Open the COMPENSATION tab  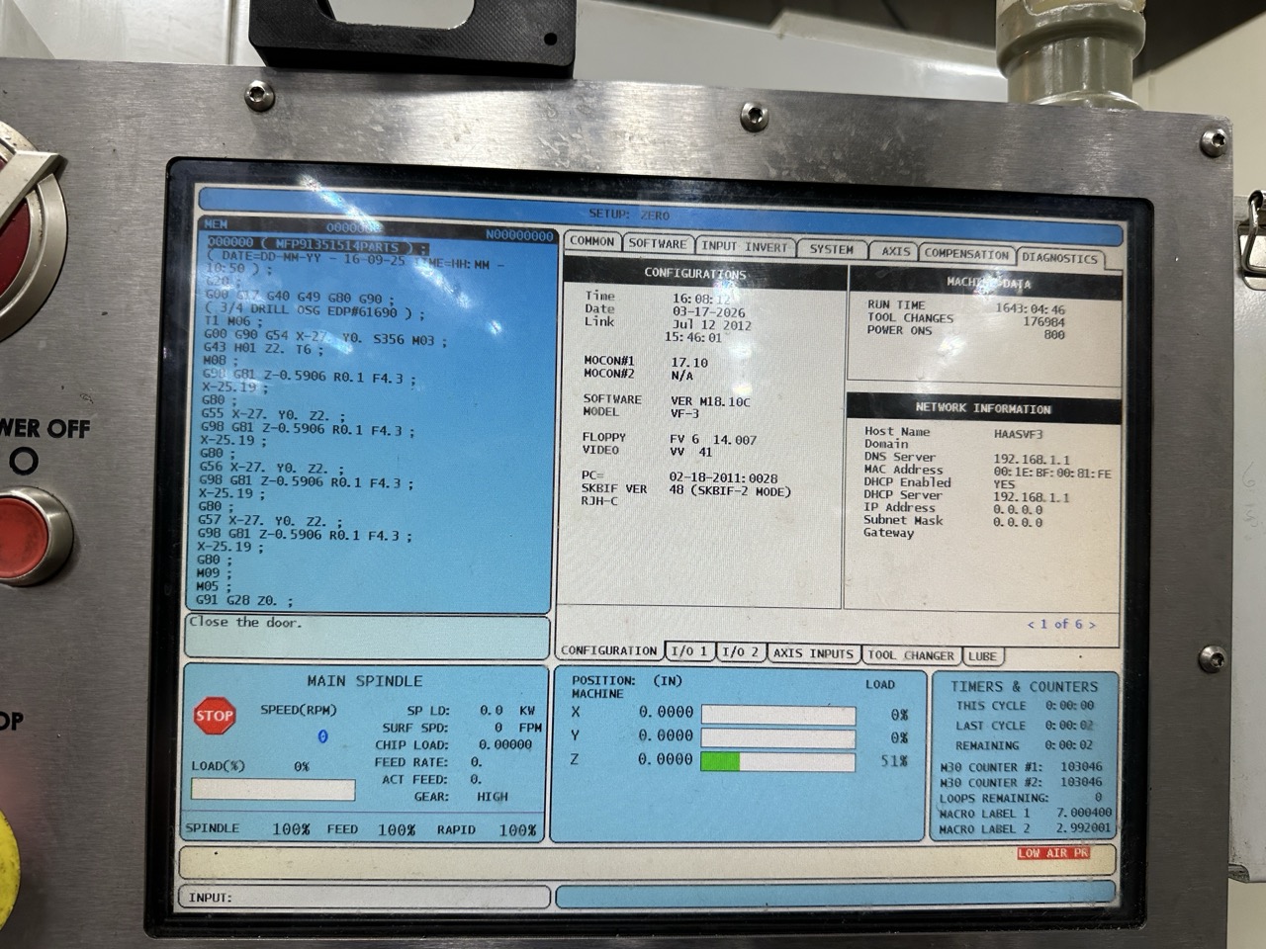(966, 254)
